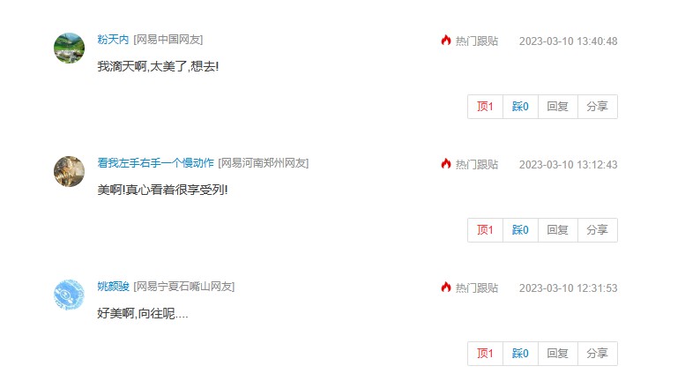Open 姚颜骏's blue circular avatar

point(69,295)
